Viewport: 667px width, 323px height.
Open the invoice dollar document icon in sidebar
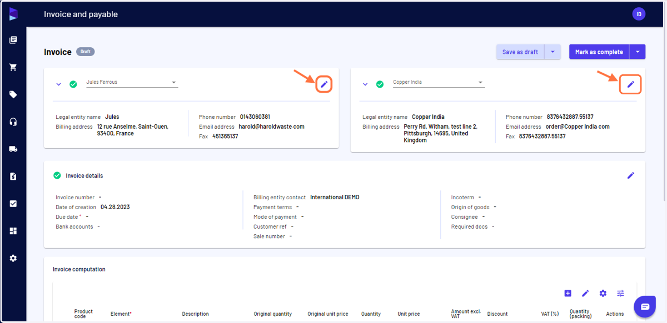pos(13,176)
